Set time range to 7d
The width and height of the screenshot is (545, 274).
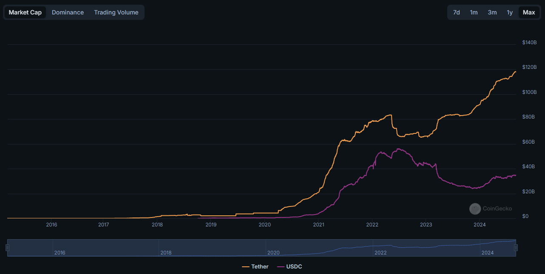[456, 12]
